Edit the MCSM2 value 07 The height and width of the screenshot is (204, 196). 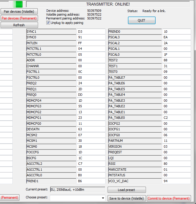[x=91, y=135]
